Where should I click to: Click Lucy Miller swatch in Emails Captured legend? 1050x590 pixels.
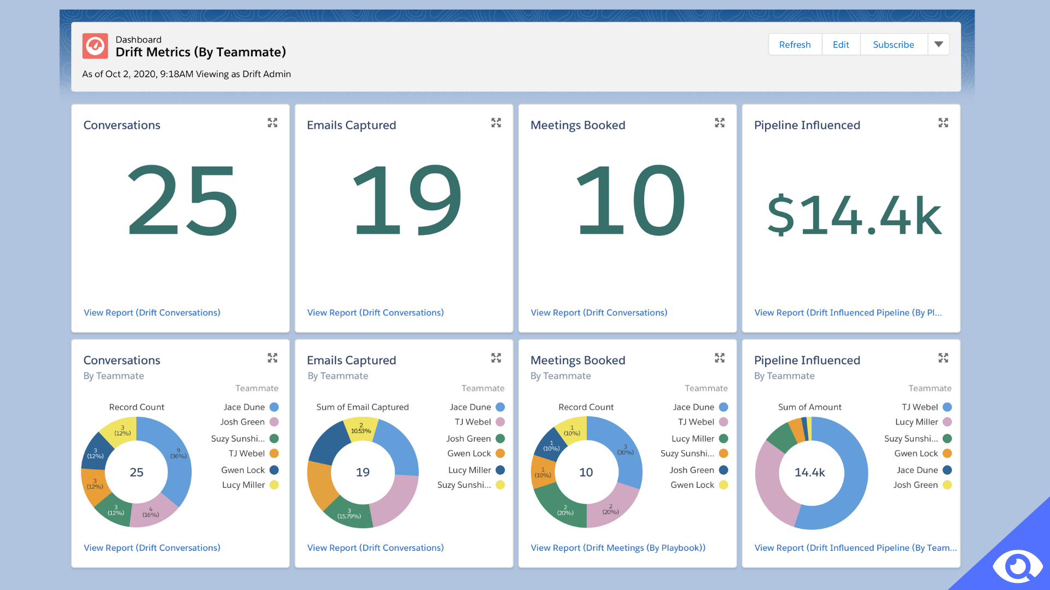point(500,470)
